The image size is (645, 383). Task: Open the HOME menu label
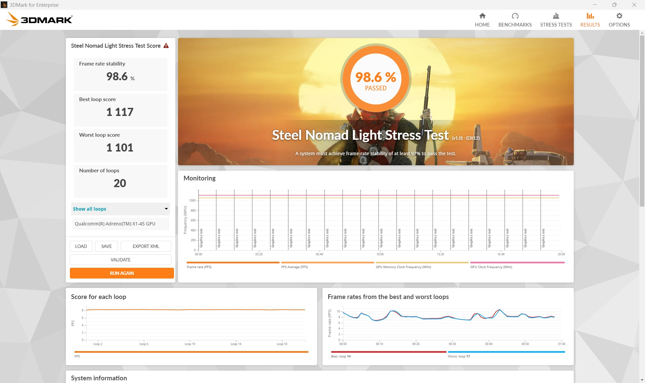(x=482, y=25)
